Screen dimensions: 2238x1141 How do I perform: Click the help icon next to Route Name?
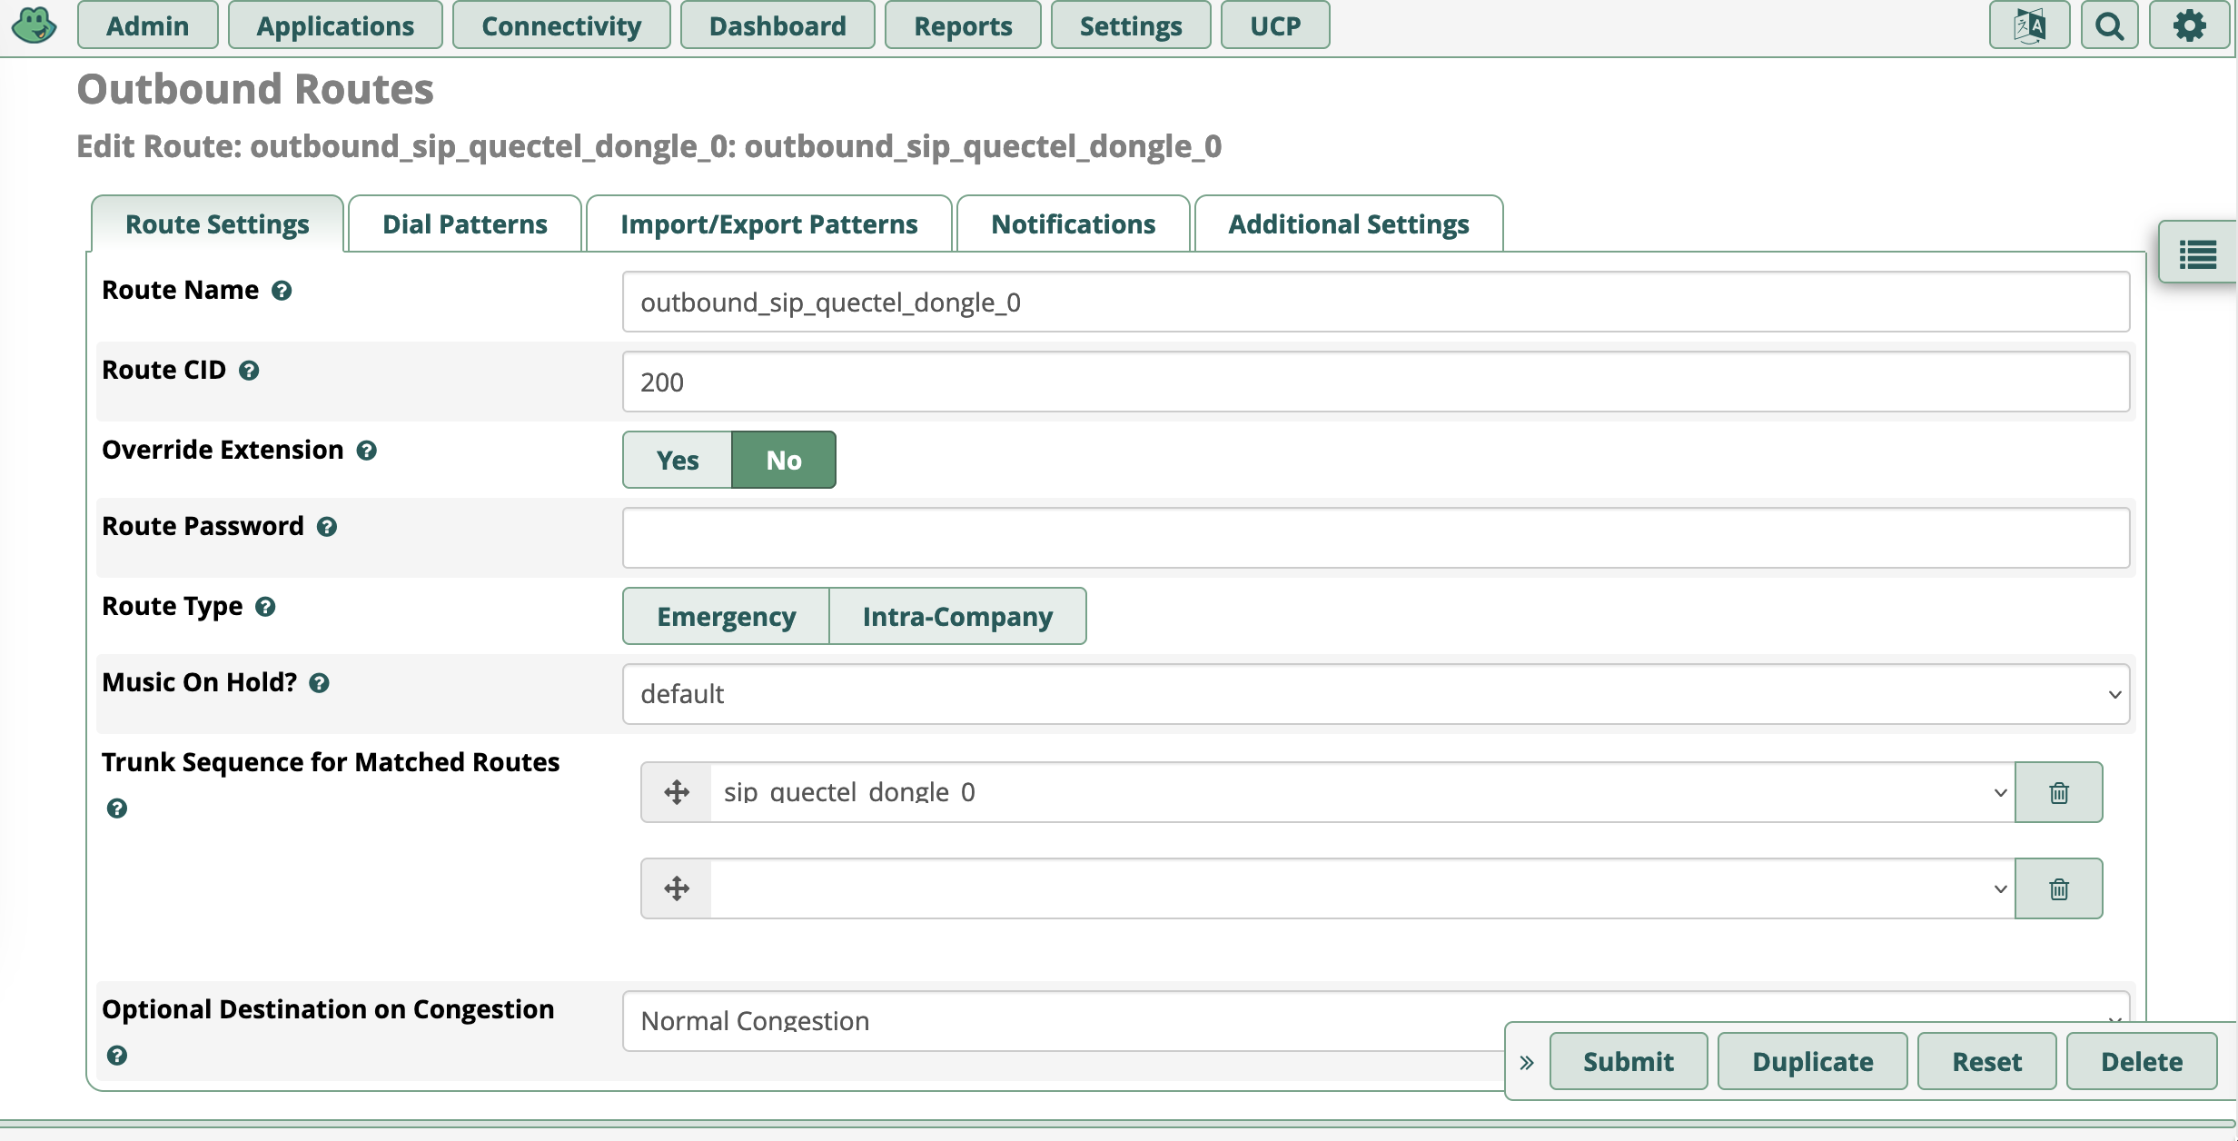pos(282,291)
